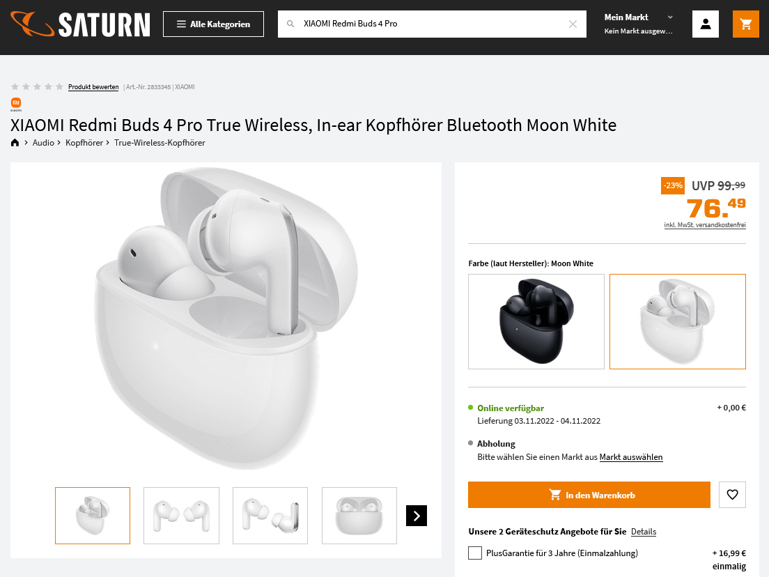
Task: View the earbuds pair thumbnail
Action: pyautogui.click(x=181, y=516)
